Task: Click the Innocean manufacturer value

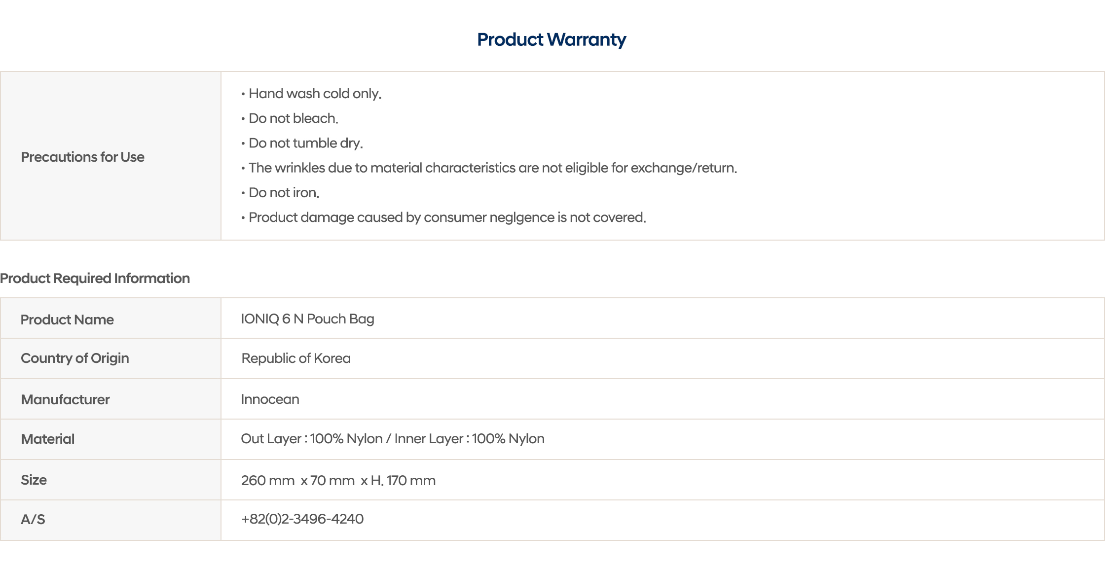Action: [270, 399]
